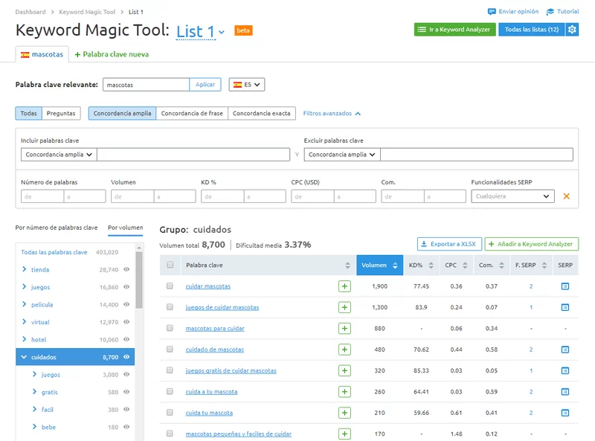
Task: Sort by F. SERP column arrows
Action: pyautogui.click(x=544, y=265)
